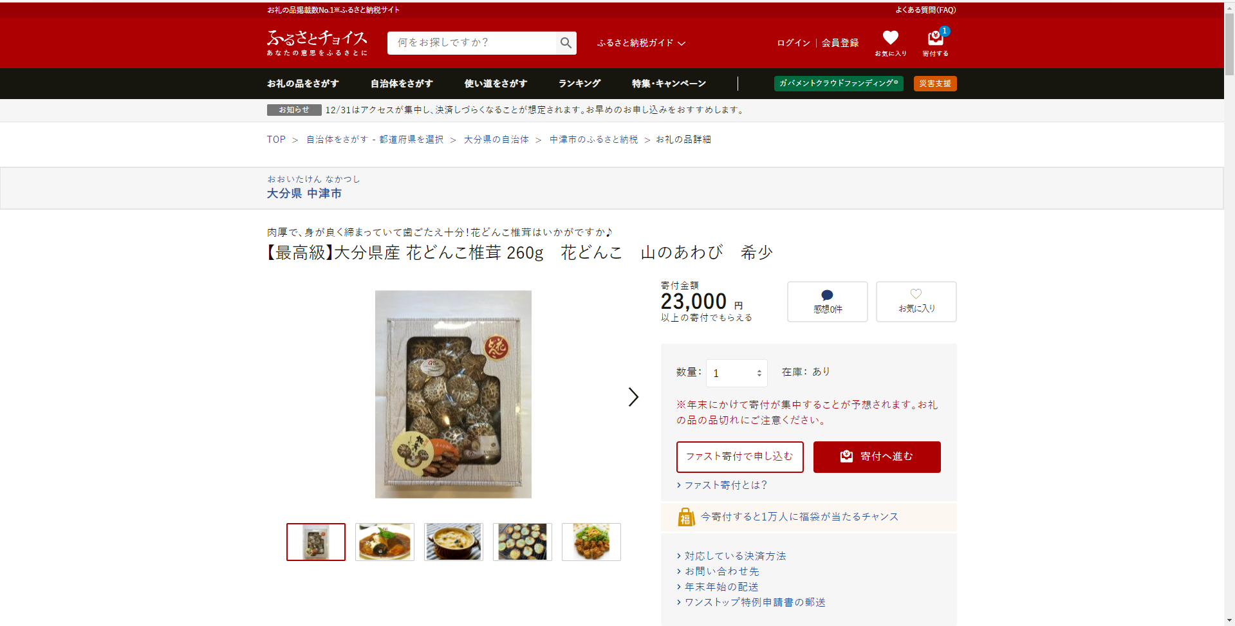
Task: Open quantity selector dropdown
Action: pos(736,373)
